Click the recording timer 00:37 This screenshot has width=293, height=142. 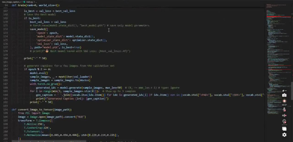[x=284, y=105]
